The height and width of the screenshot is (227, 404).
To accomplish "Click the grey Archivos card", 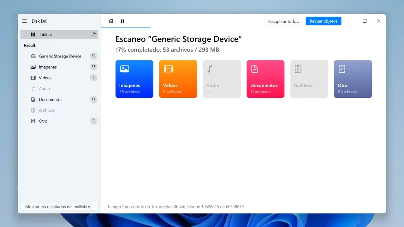I will point(309,79).
